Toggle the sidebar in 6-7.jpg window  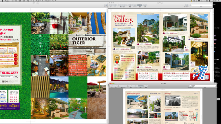pyautogui.click(x=190, y=86)
